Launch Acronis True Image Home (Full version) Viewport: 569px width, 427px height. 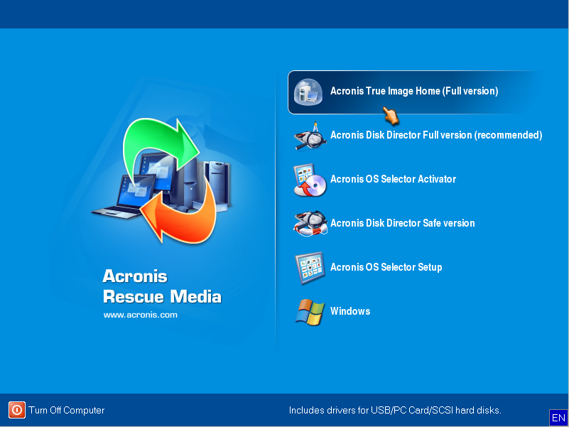pos(414,92)
